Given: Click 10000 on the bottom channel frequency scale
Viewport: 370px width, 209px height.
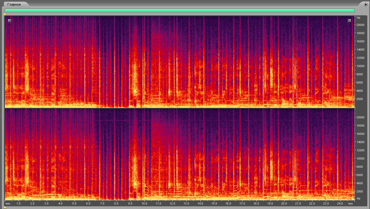Looking at the screenshot, I should pyautogui.click(x=360, y=159).
